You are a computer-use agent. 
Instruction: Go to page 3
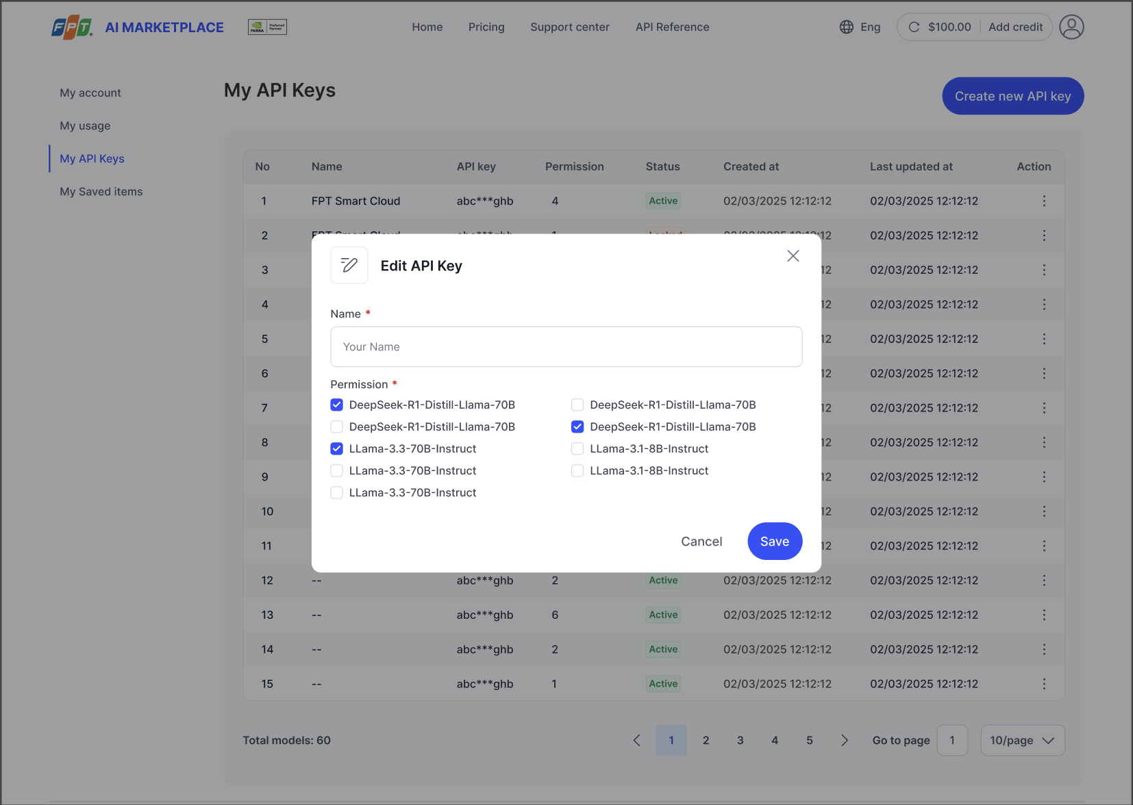coord(740,741)
